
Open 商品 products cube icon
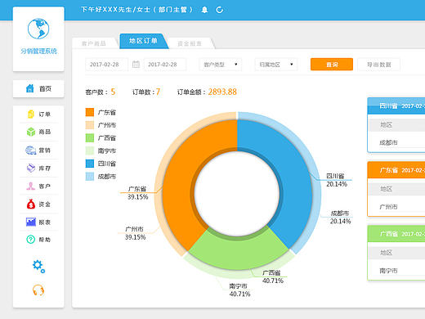pyautogui.click(x=31, y=132)
